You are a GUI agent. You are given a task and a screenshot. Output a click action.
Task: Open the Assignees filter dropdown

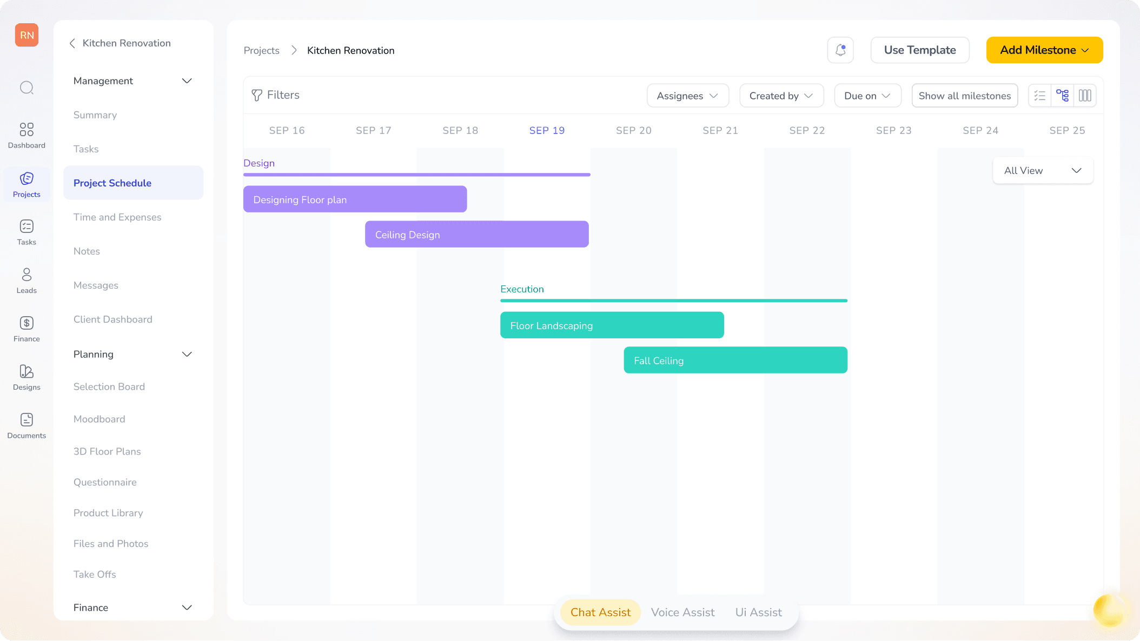[x=687, y=96]
